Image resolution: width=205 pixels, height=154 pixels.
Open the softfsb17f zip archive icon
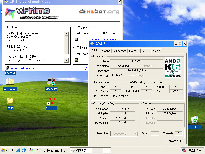(10, 81)
